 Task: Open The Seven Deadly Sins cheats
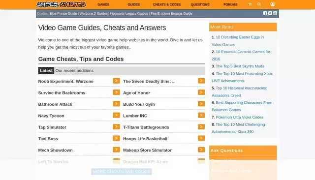(x=149, y=81)
